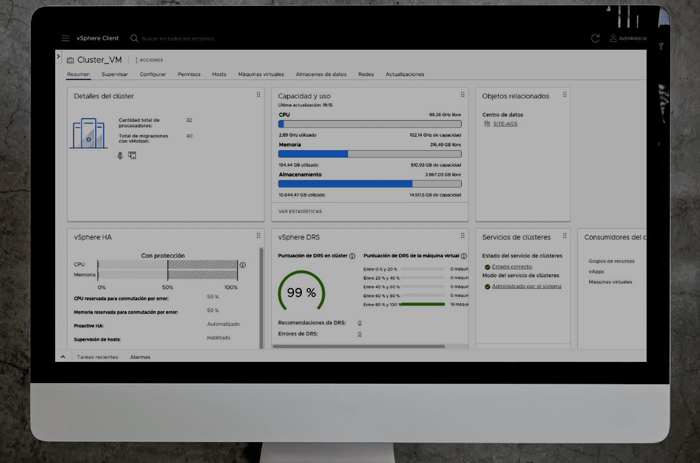Screen dimensions: 700x463
Task: Open the ACCIONES actions menu
Action: pos(150,60)
